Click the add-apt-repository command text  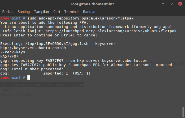[59, 18]
